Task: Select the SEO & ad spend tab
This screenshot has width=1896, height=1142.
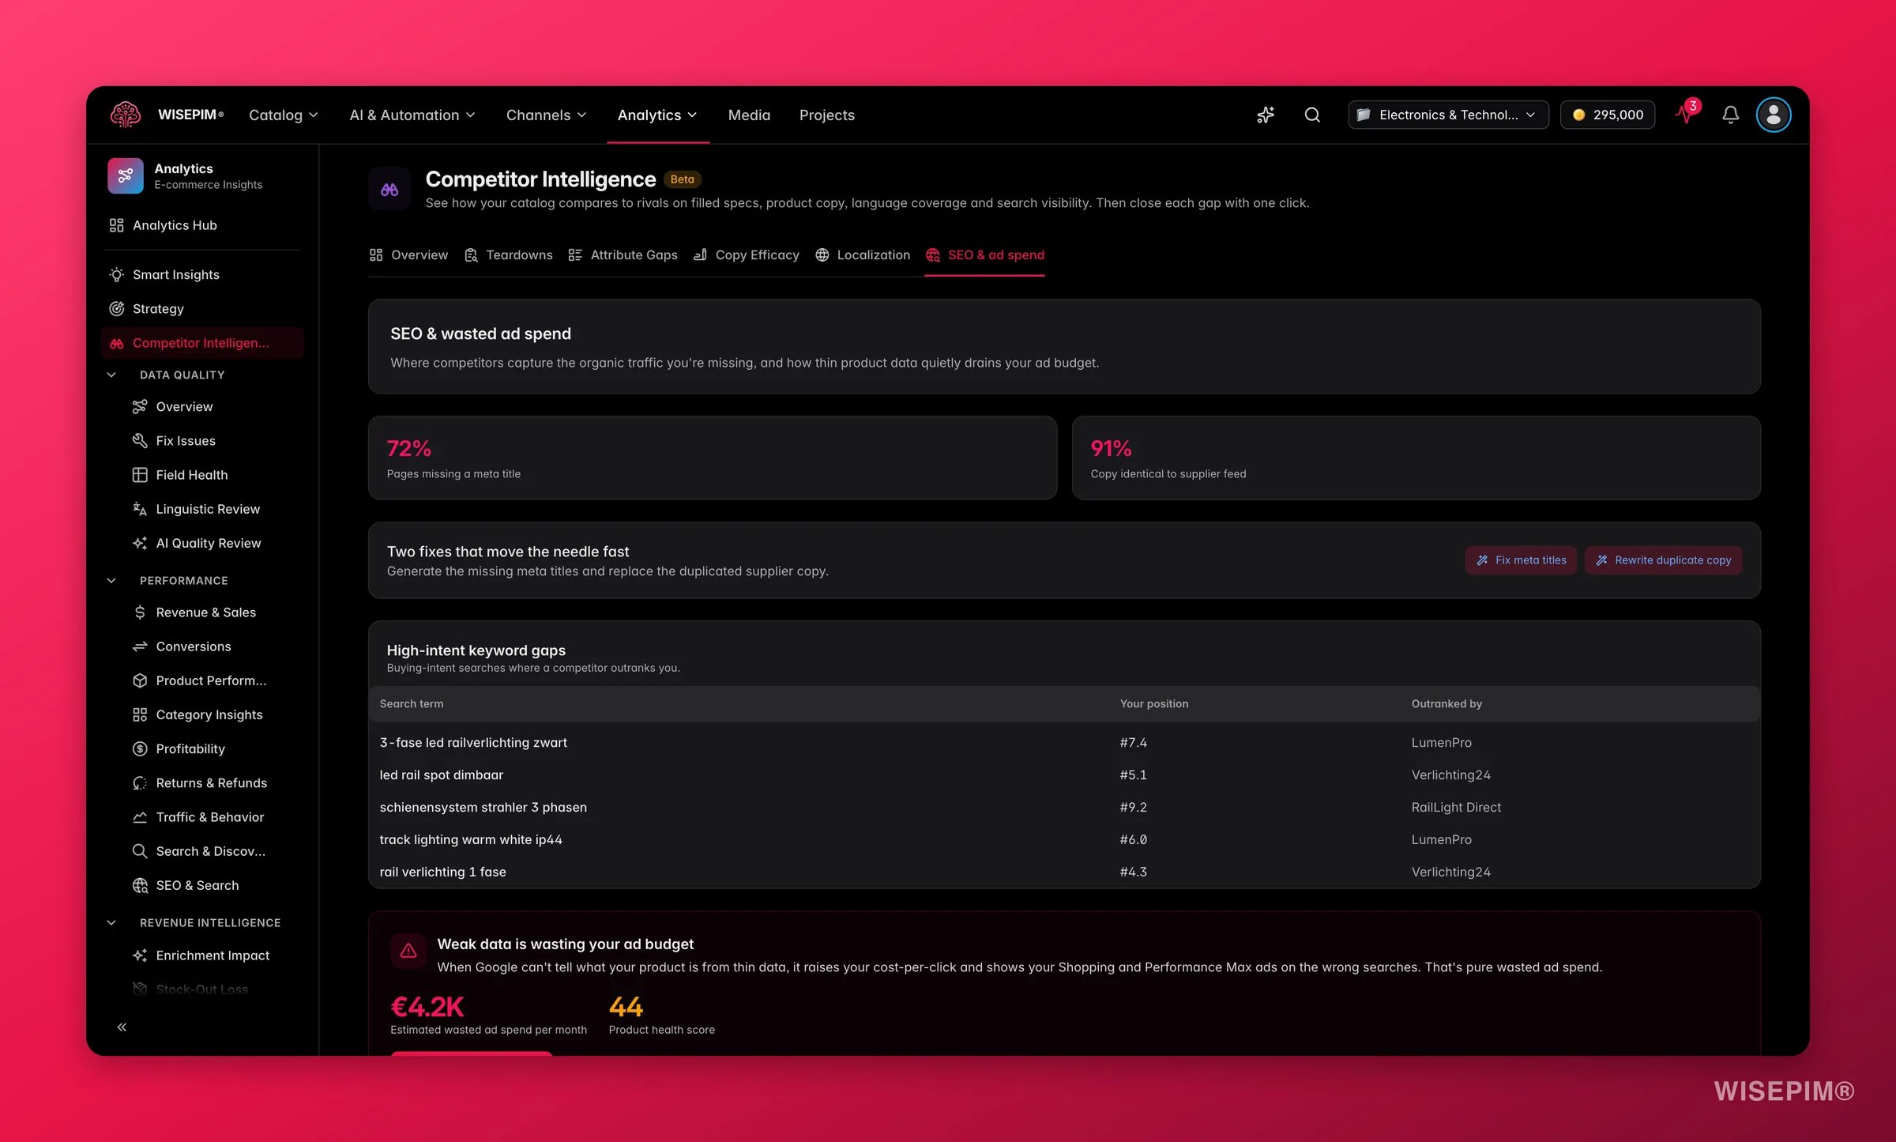Action: coord(985,254)
